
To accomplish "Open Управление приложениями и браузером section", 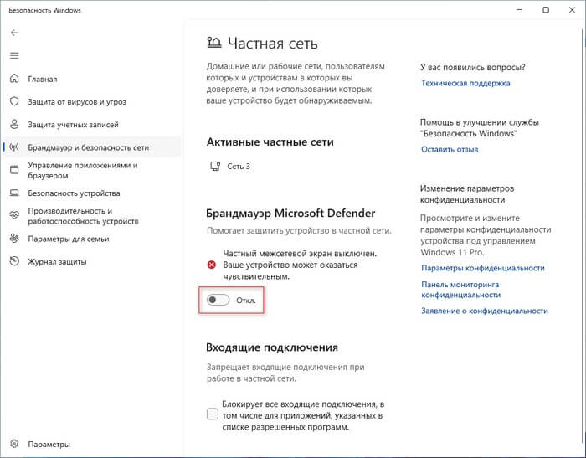I will point(82,170).
